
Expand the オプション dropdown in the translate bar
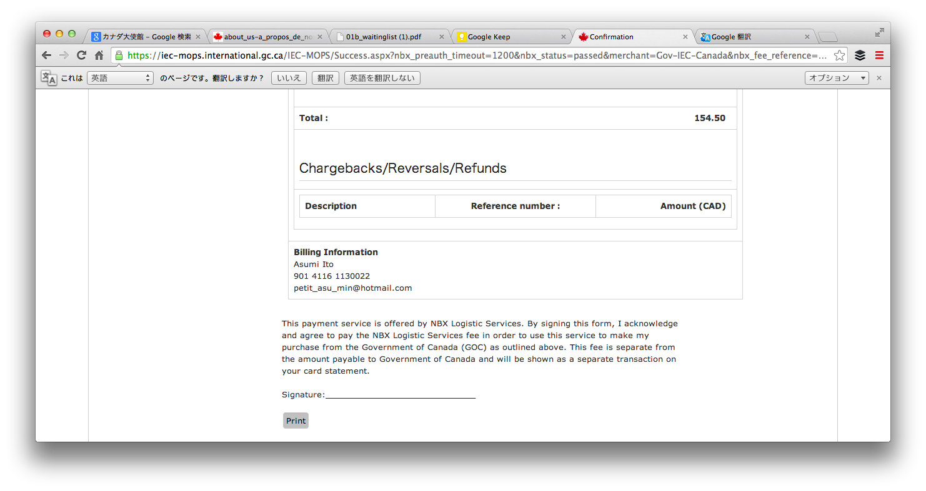click(x=837, y=78)
